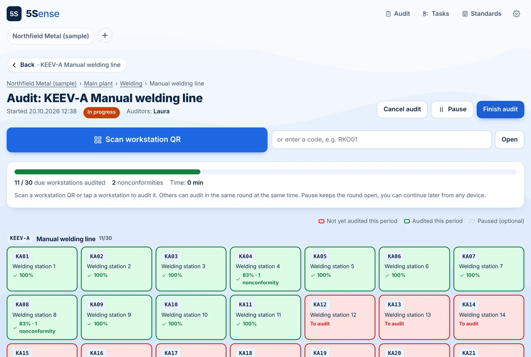The width and height of the screenshot is (531, 357).
Task: Pause the audit round
Action: 452,109
